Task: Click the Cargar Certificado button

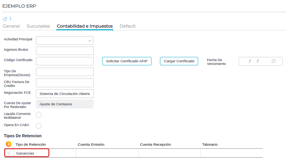Action: point(179,61)
